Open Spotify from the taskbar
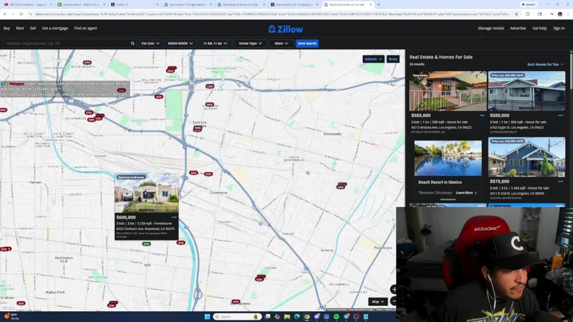573x322 pixels. (x=336, y=317)
